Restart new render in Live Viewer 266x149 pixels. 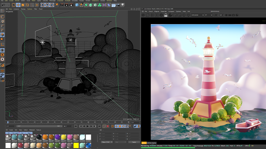pyautogui.click(x=147, y=15)
